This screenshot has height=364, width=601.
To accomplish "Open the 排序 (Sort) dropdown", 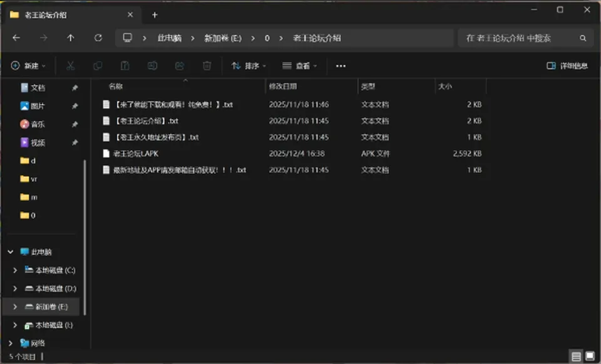I will point(249,66).
